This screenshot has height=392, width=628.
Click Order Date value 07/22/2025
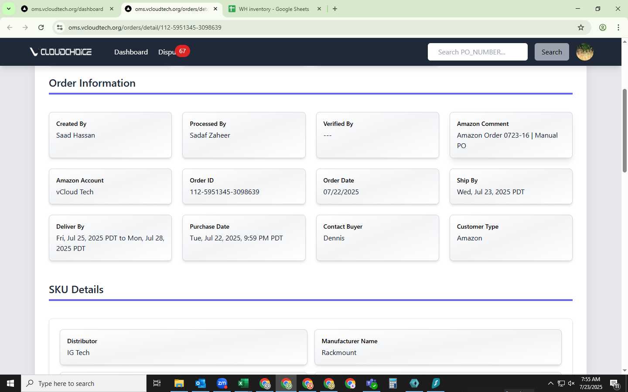(341, 192)
